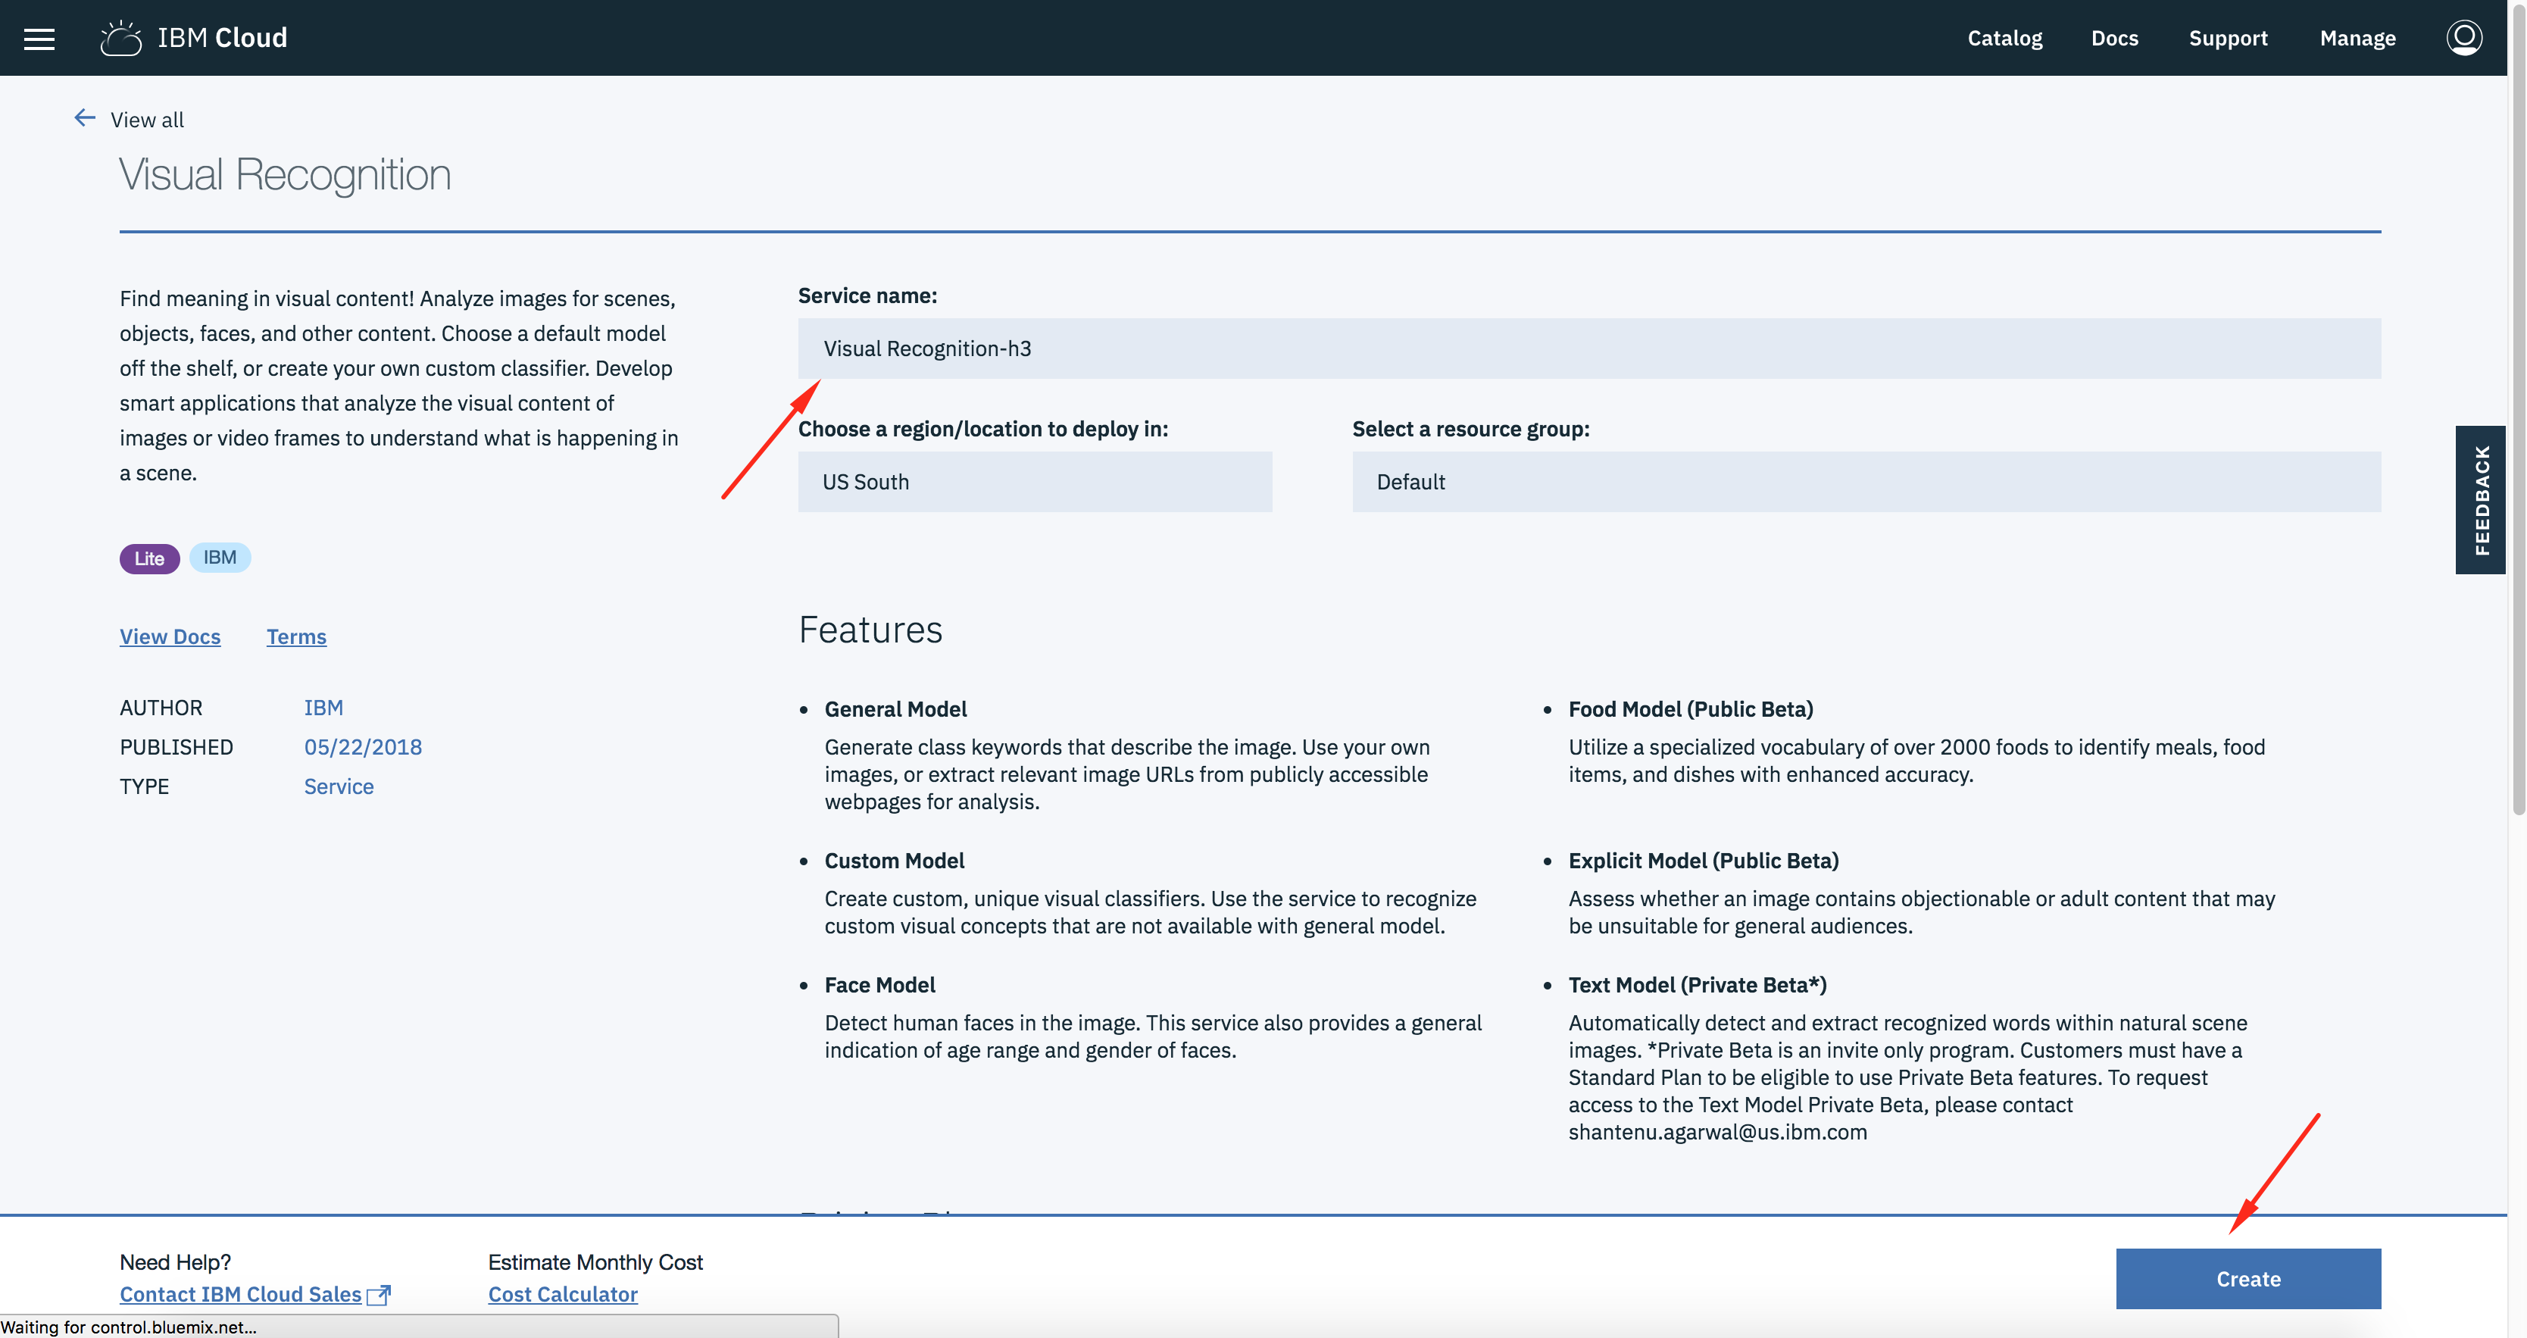Open the Docs menu item
This screenshot has height=1338, width=2527.
coord(2114,37)
